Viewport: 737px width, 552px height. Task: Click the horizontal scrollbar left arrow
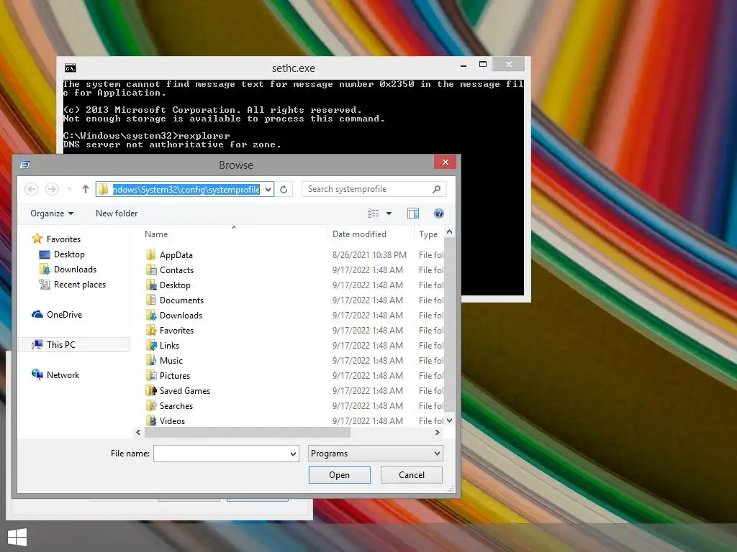(138, 432)
